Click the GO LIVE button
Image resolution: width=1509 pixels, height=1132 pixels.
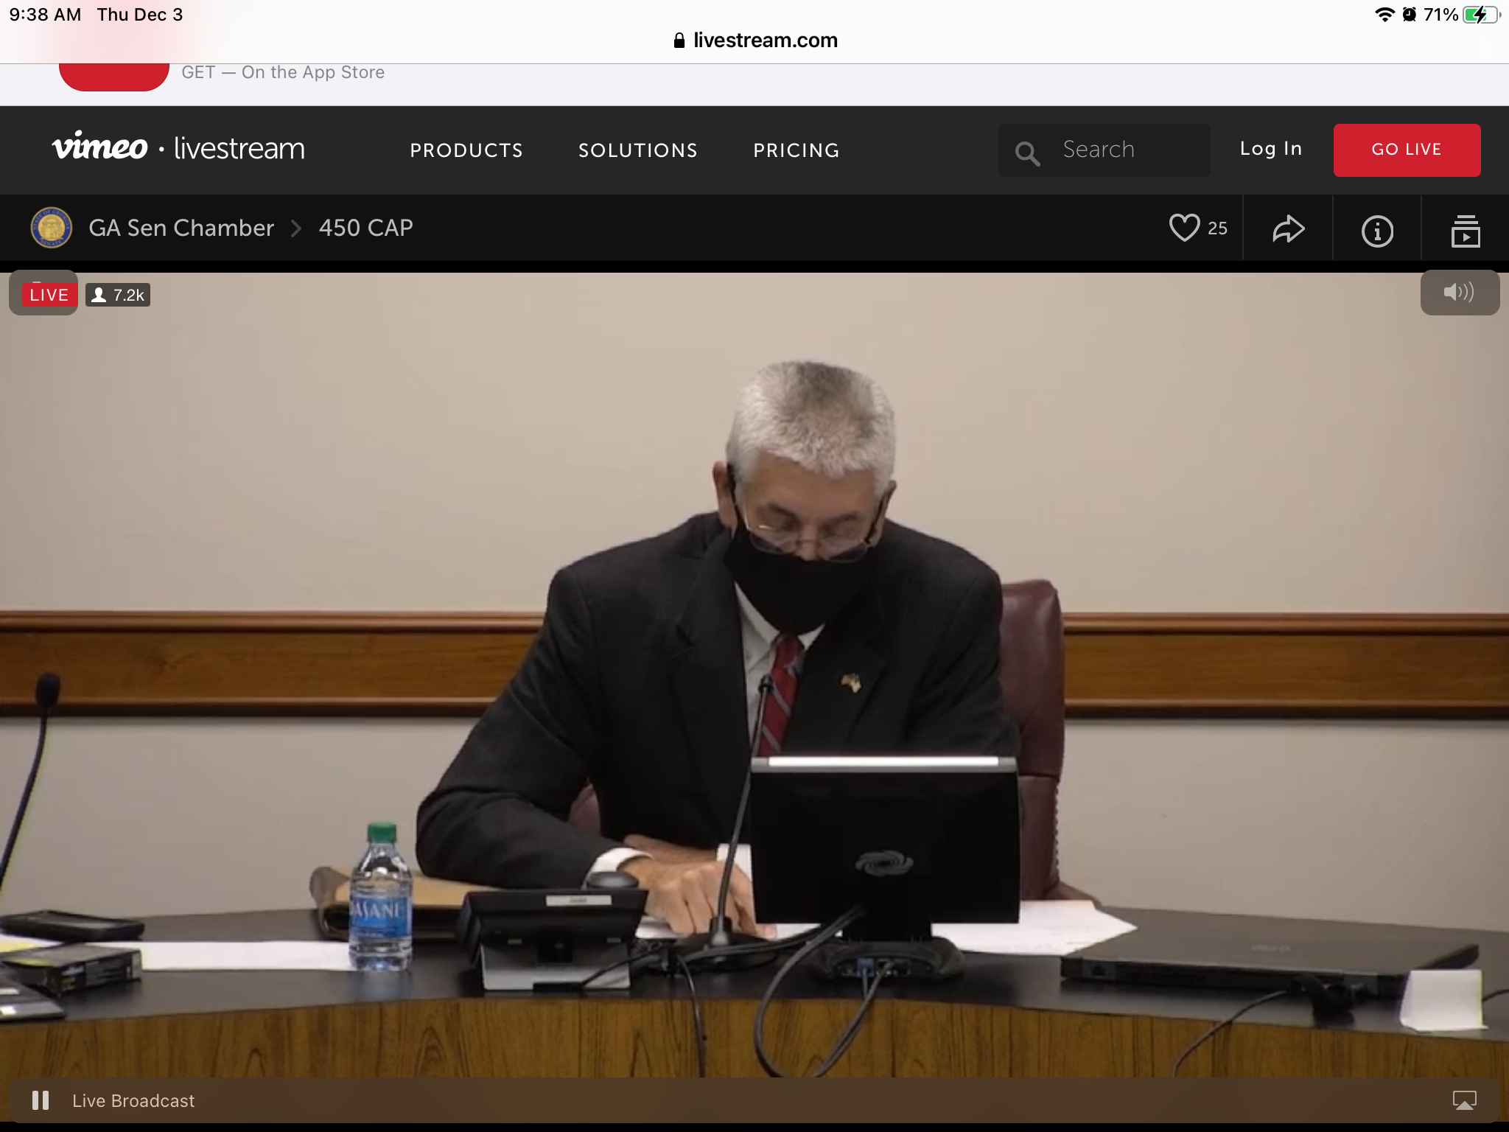1407,150
